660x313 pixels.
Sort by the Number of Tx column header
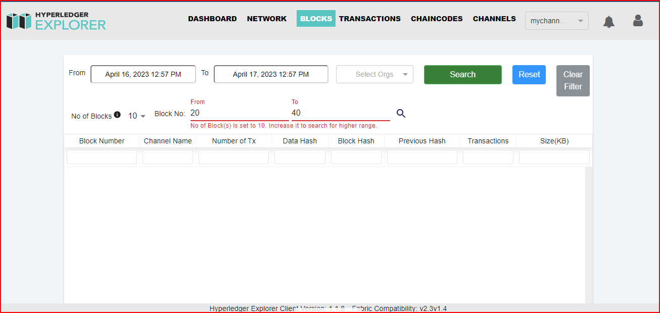coord(233,141)
